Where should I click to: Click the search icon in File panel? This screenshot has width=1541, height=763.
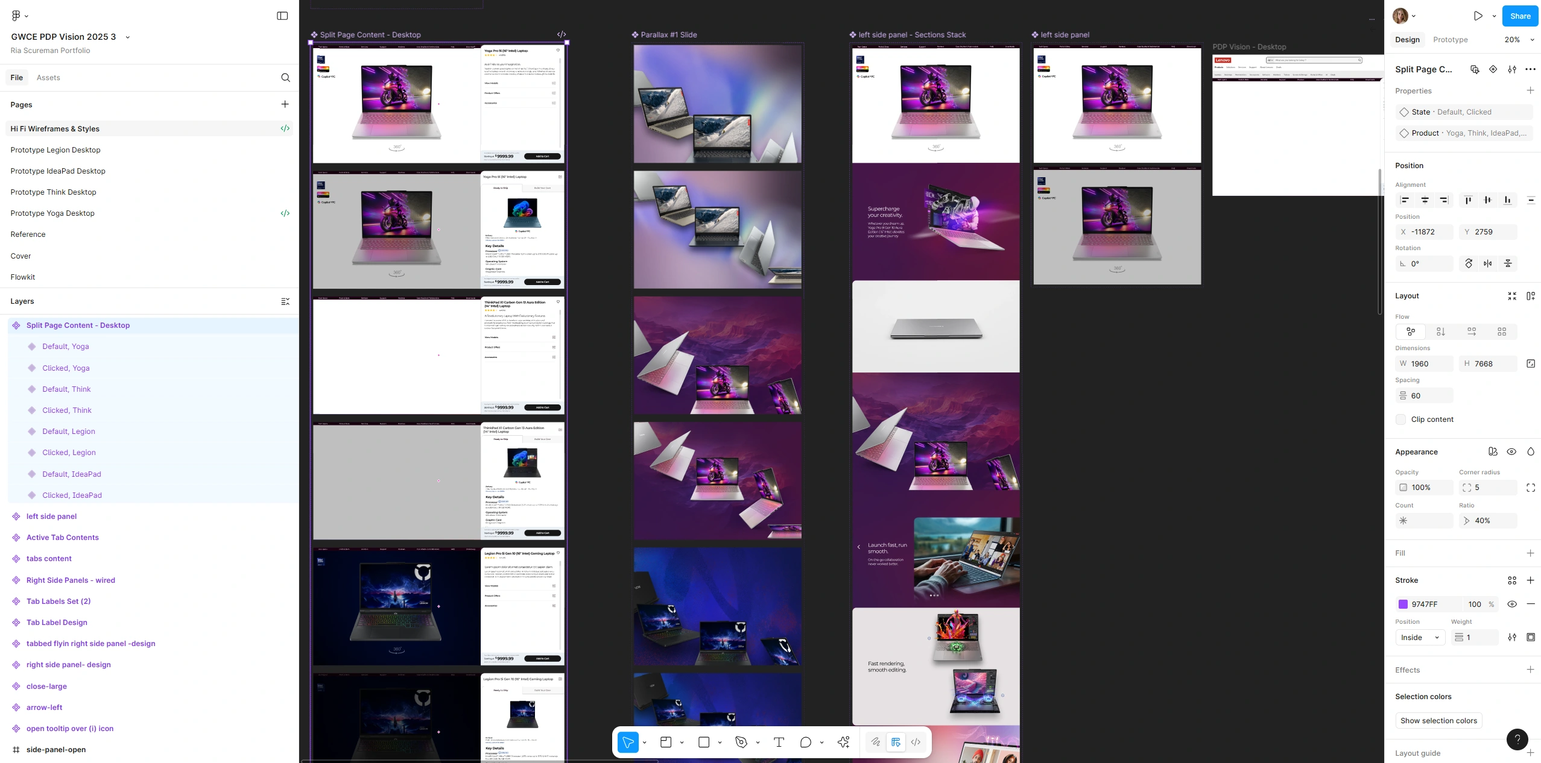point(285,78)
